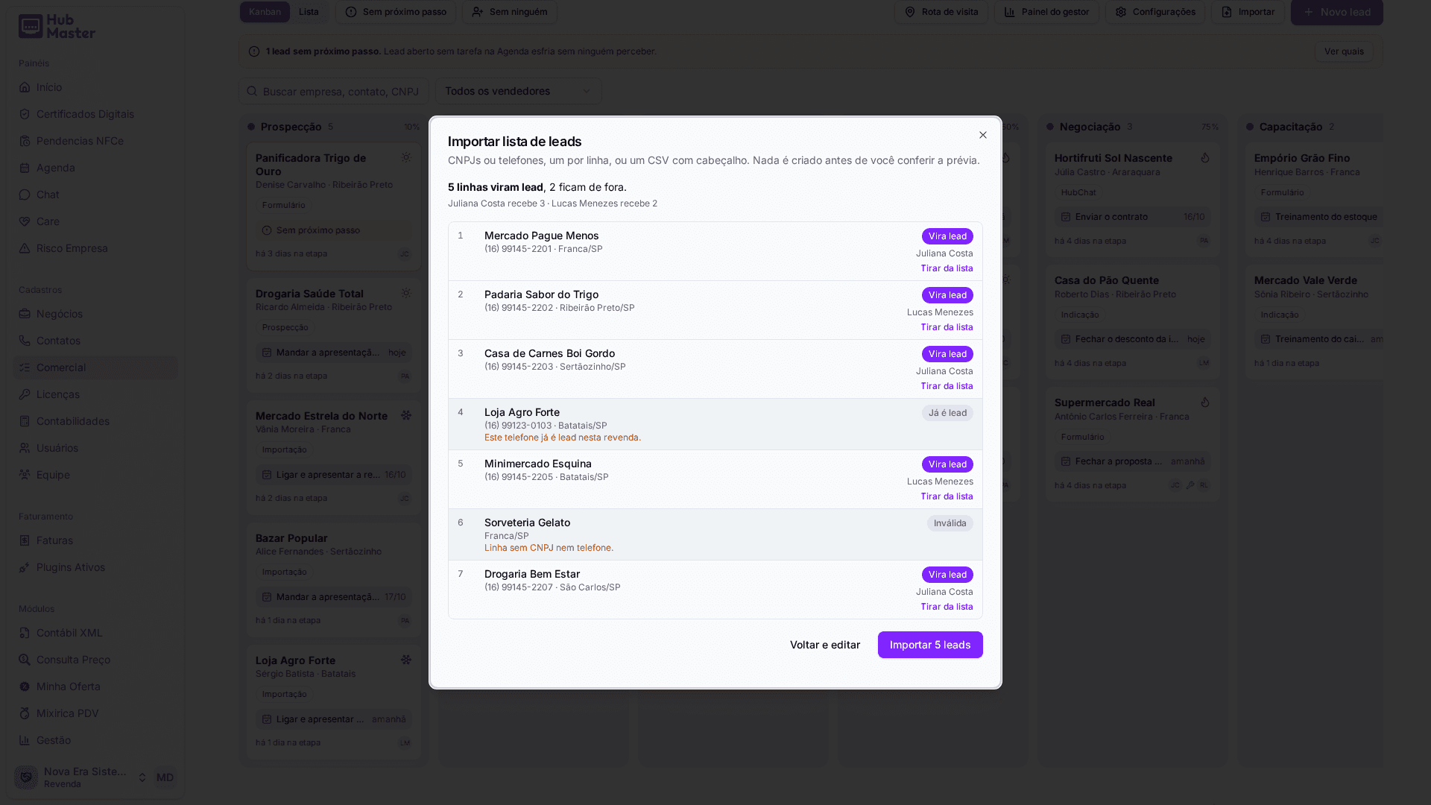Viewport: 1431px width, 805px height.
Task: Remove Padaria Sabor do Trigo from list
Action: click(947, 327)
